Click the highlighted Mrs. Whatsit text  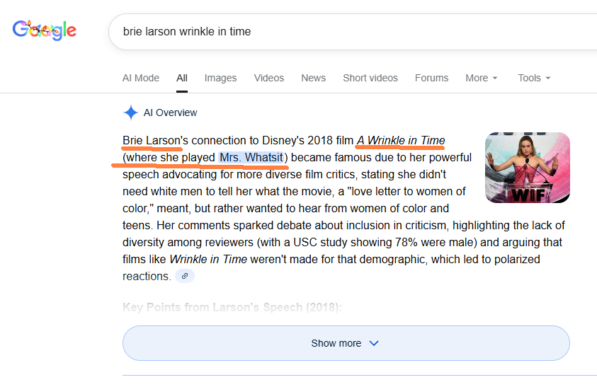[251, 157]
